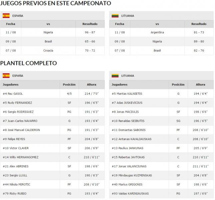Select Posición column header in Lituania roster
Viewport: 215px width, 200px height.
178,85
